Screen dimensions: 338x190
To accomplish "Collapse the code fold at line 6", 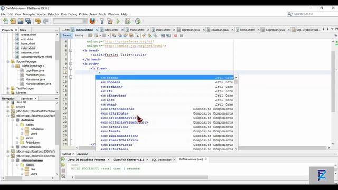I will [71, 50].
